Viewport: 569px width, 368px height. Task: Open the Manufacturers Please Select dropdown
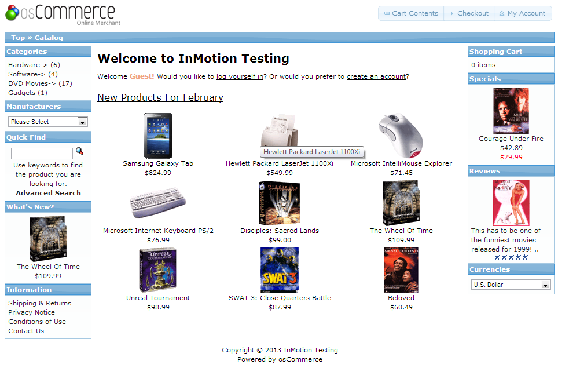coord(47,122)
